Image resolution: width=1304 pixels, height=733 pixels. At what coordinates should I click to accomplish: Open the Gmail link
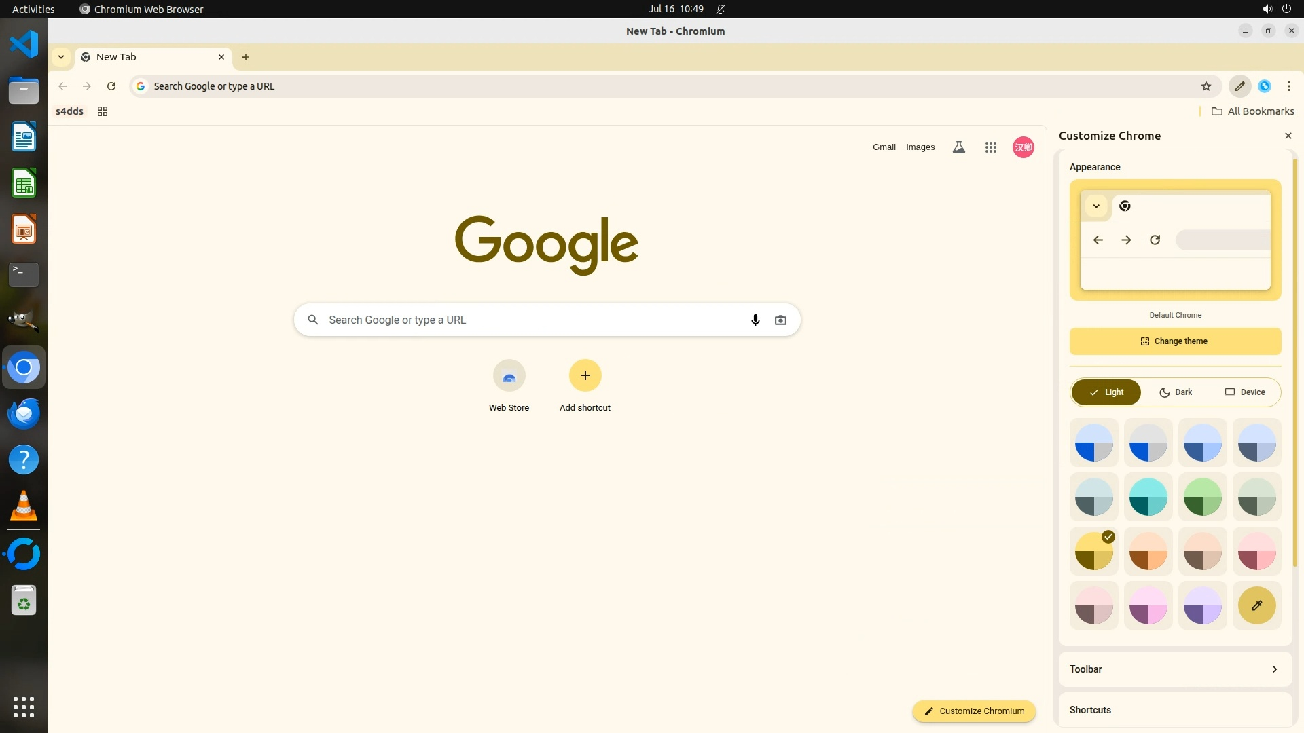(x=884, y=147)
